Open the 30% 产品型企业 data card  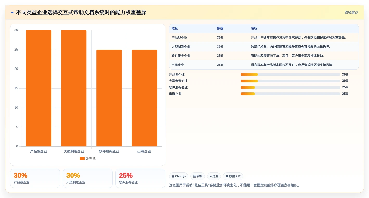point(35,178)
